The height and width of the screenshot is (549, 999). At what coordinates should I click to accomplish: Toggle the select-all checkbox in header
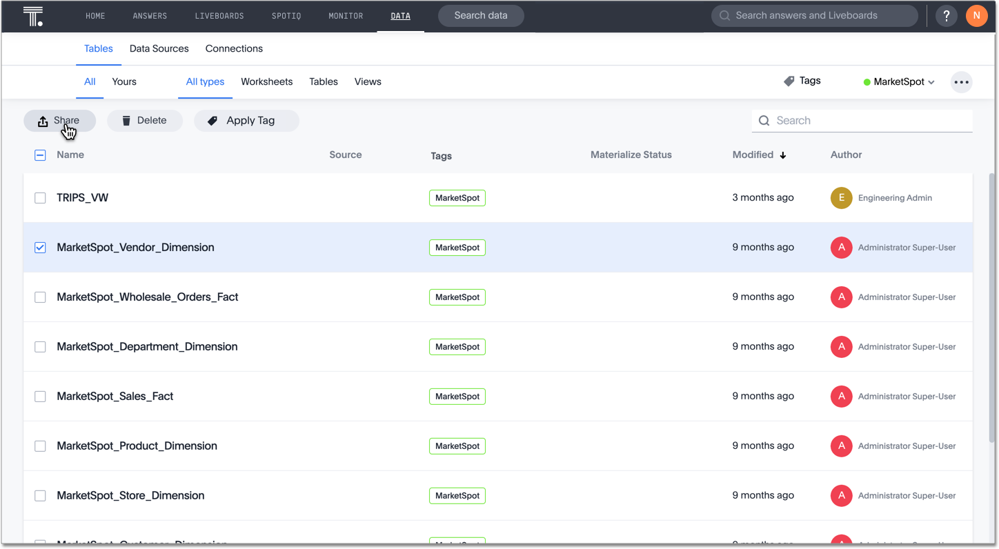click(x=40, y=155)
